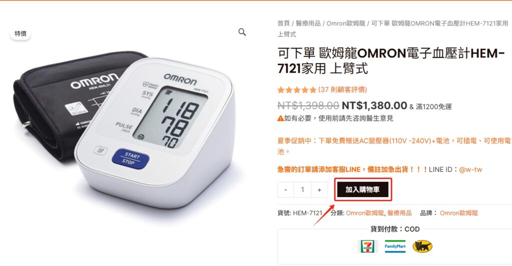The image size is (512, 266).
Task: Click the quantity input field
Action: pyautogui.click(x=302, y=189)
